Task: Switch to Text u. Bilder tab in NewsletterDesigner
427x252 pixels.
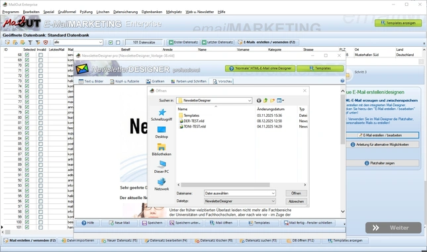Action: pyautogui.click(x=91, y=81)
